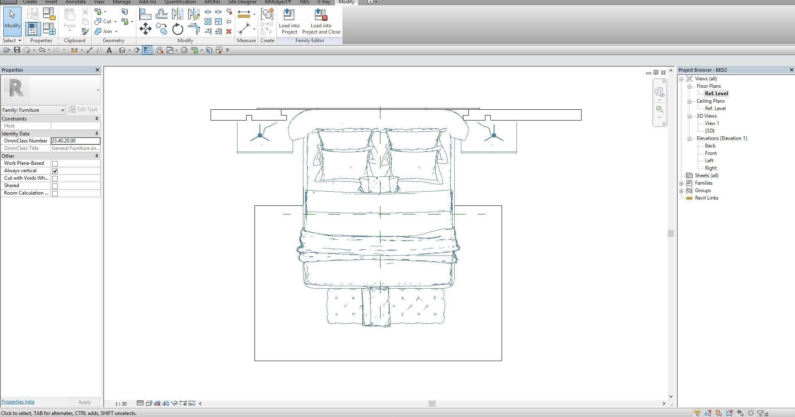Expand the Families tree node
795x417 pixels.
681,183
